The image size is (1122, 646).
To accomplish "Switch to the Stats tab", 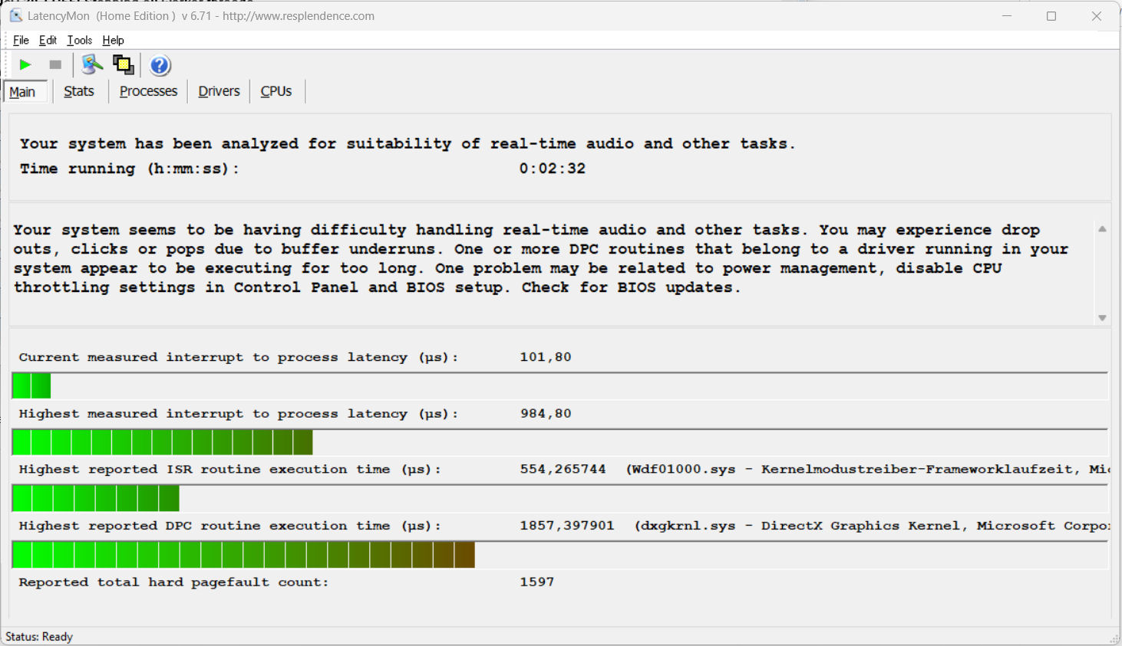I will (x=78, y=91).
